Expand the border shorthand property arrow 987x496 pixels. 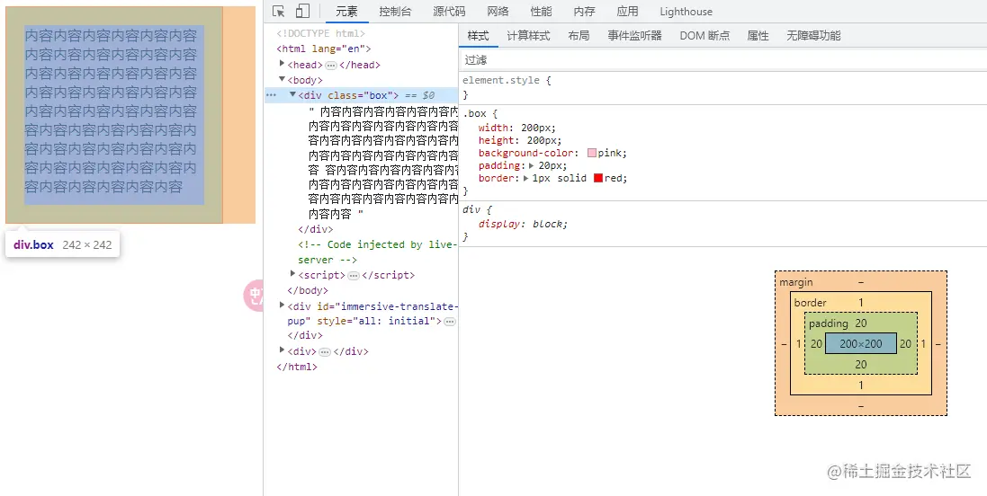[525, 179]
